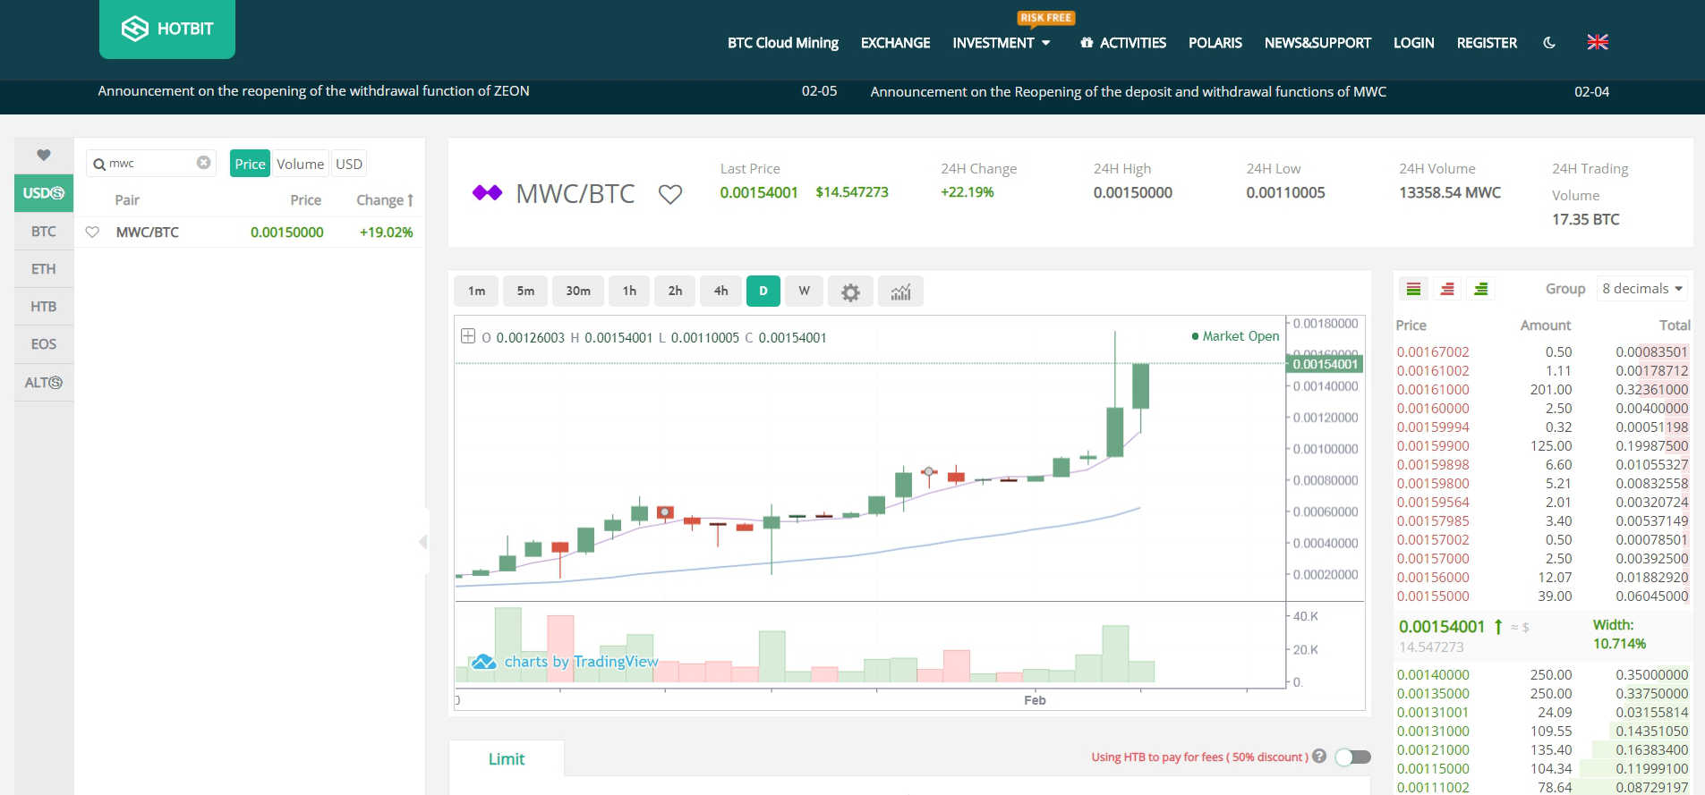Screen dimensions: 1705x795
Task: Click current price label on chart axis
Action: (1325, 364)
